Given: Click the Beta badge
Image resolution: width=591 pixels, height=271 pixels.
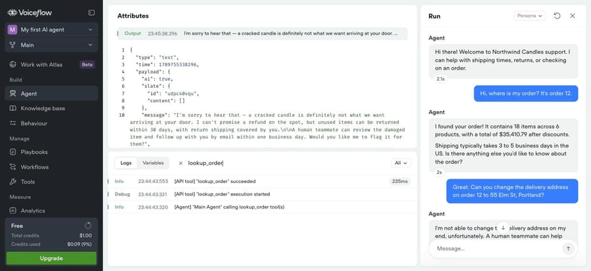Looking at the screenshot, I should coord(87,64).
